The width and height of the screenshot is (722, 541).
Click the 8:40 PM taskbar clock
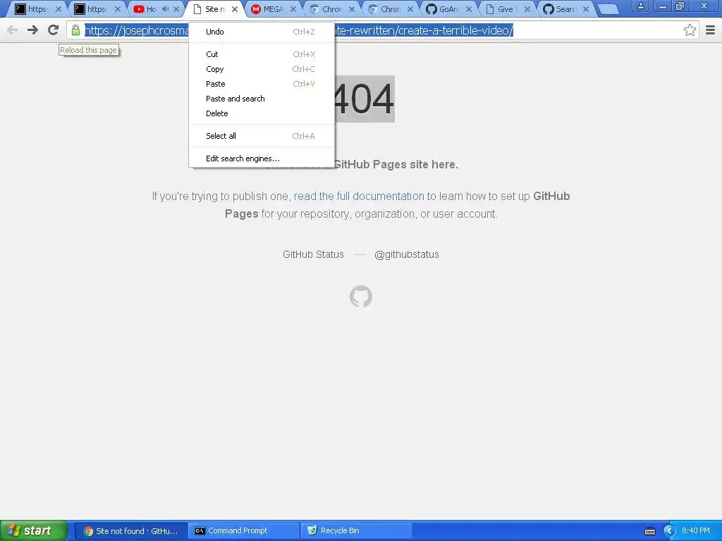click(696, 531)
